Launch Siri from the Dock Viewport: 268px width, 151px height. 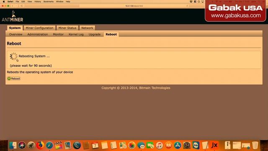(22, 146)
